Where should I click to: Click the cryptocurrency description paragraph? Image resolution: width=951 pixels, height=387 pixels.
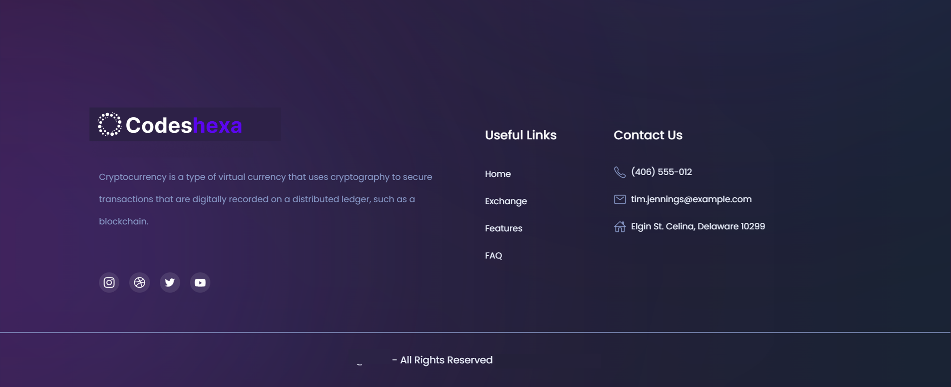click(265, 199)
